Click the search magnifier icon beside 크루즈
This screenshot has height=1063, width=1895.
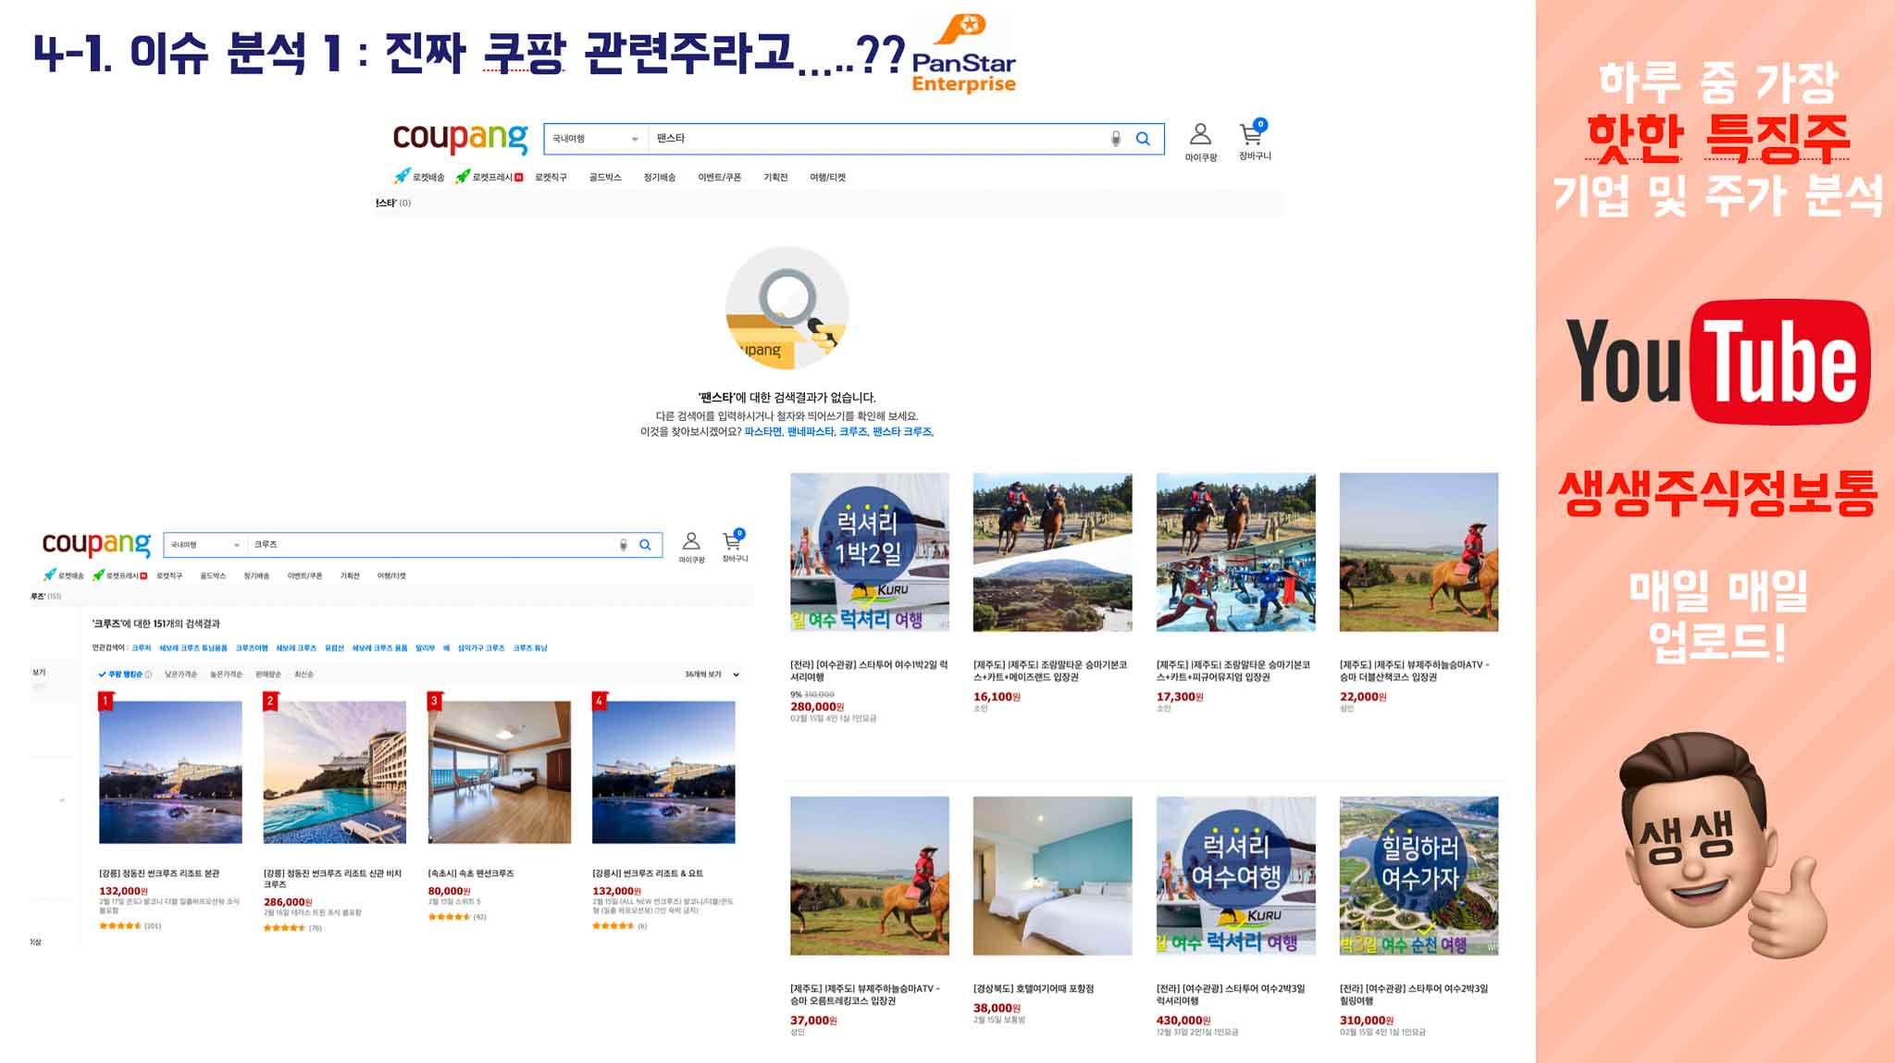click(x=645, y=545)
